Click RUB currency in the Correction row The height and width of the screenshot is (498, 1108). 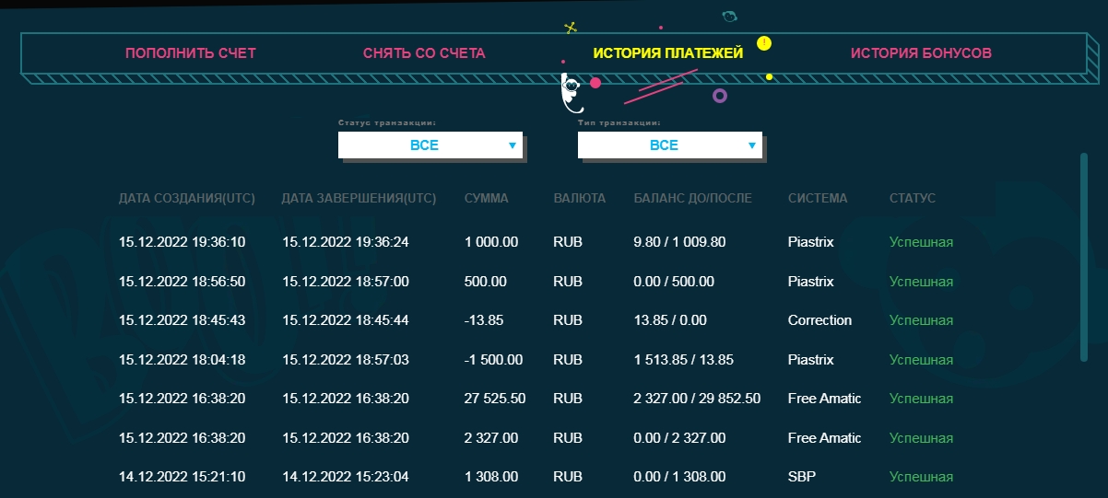coord(568,320)
